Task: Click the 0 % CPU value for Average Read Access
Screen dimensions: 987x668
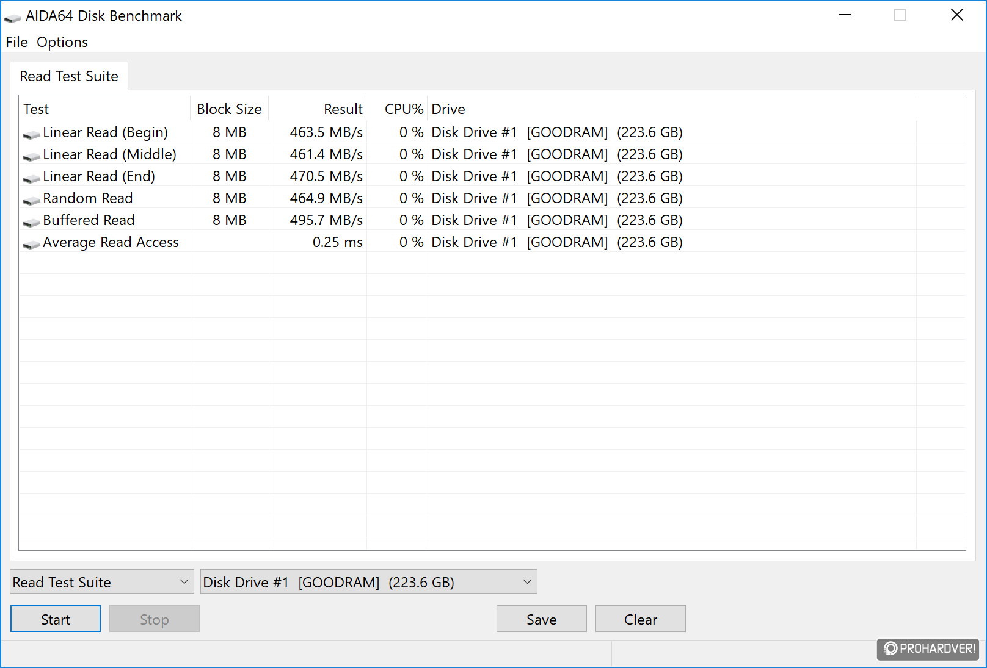Action: pyautogui.click(x=412, y=242)
